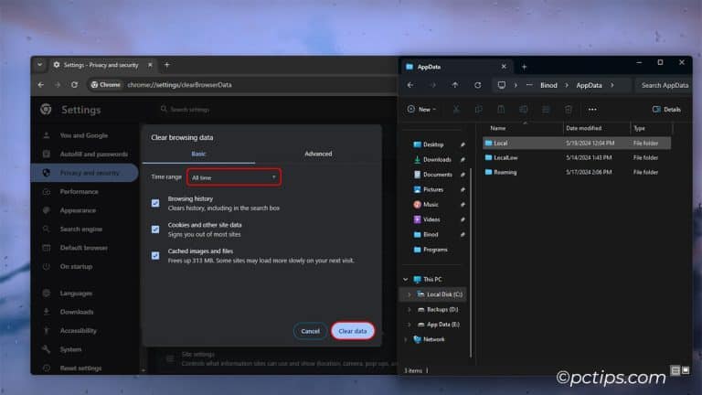
Task: Disable Cached images and files checkbox
Action: [x=155, y=255]
